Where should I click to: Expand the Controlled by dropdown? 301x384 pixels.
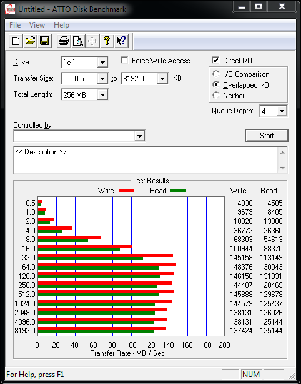[x=139, y=136]
